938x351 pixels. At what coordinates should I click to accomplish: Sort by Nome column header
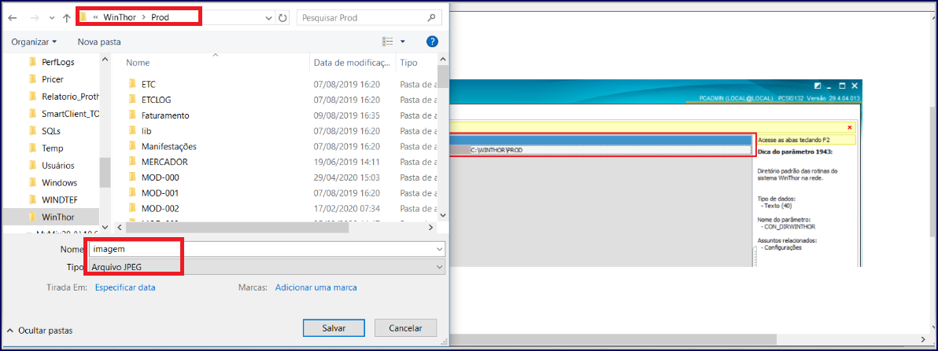coord(138,62)
